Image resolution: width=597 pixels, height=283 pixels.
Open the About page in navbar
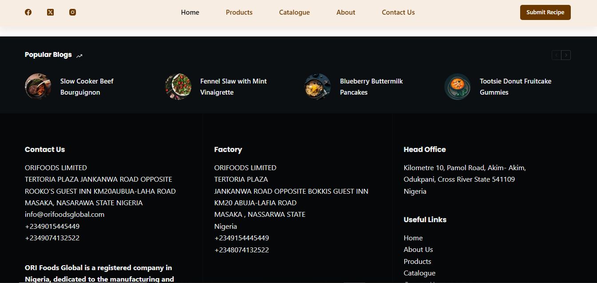pos(346,12)
